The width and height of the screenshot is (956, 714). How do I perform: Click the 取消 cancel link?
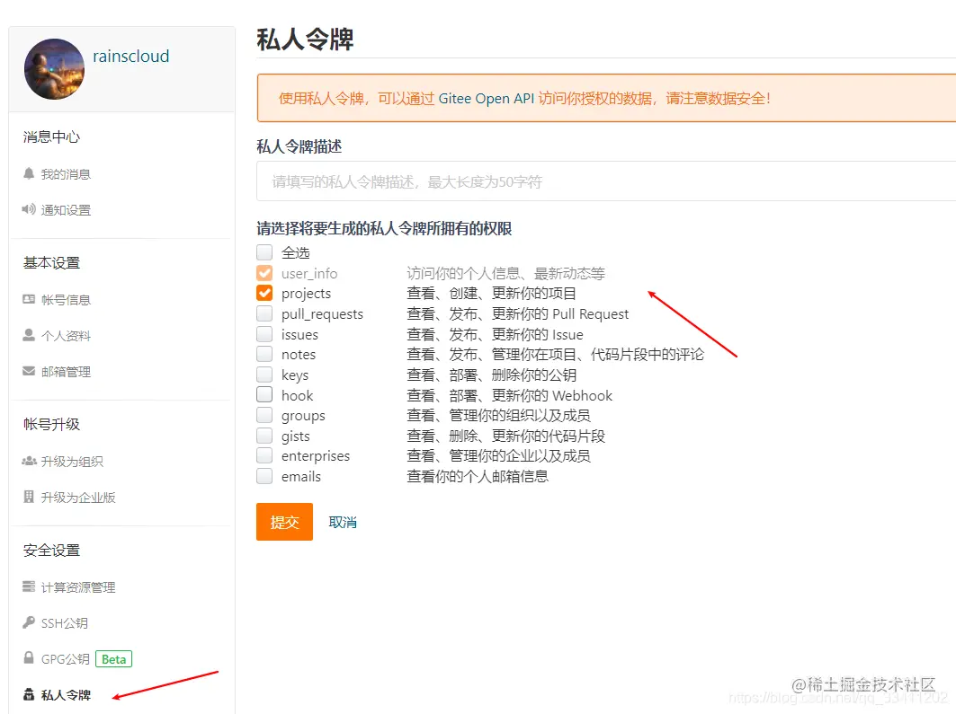[343, 523]
